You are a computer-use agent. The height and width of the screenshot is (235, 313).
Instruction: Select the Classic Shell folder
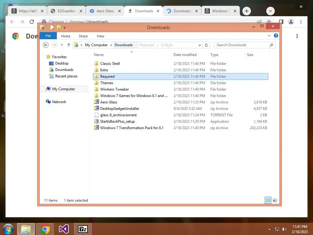(110, 64)
